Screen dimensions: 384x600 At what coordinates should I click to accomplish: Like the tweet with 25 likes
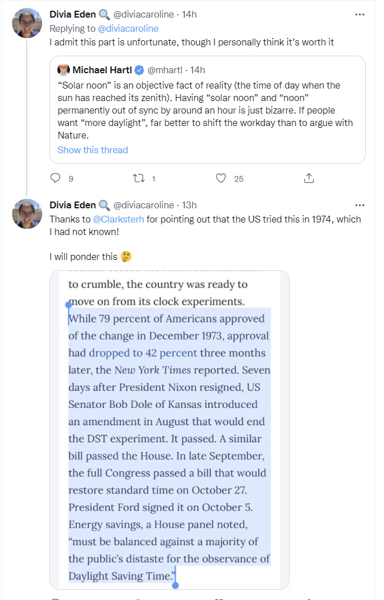[x=222, y=178]
